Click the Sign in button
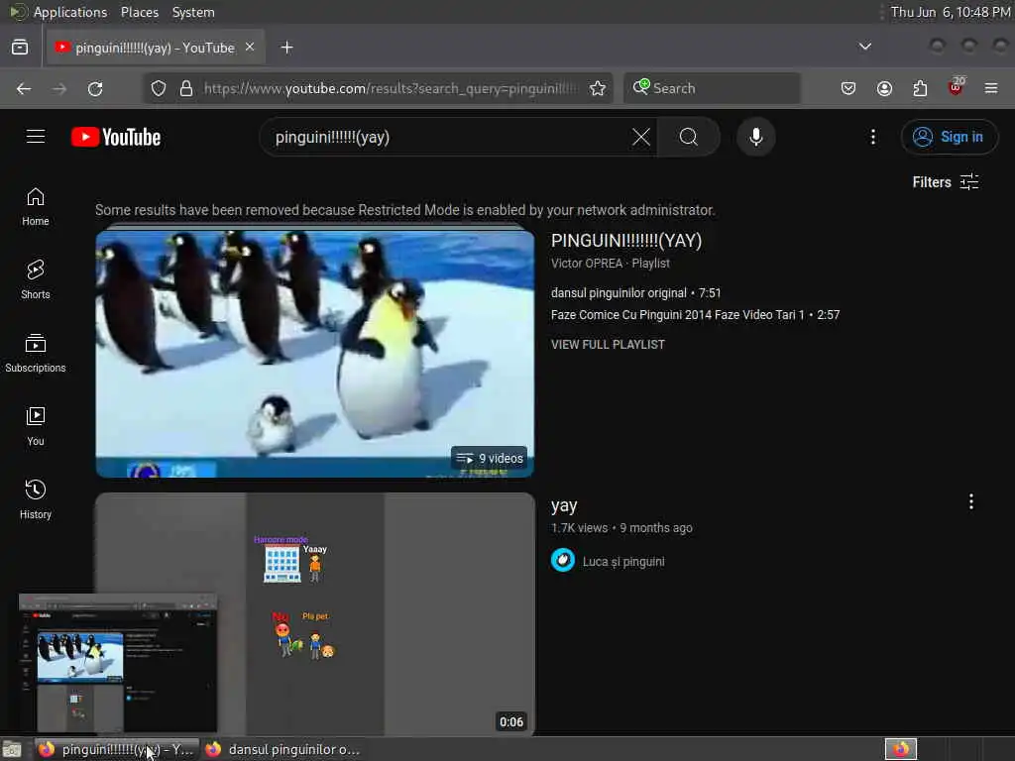 (x=949, y=137)
